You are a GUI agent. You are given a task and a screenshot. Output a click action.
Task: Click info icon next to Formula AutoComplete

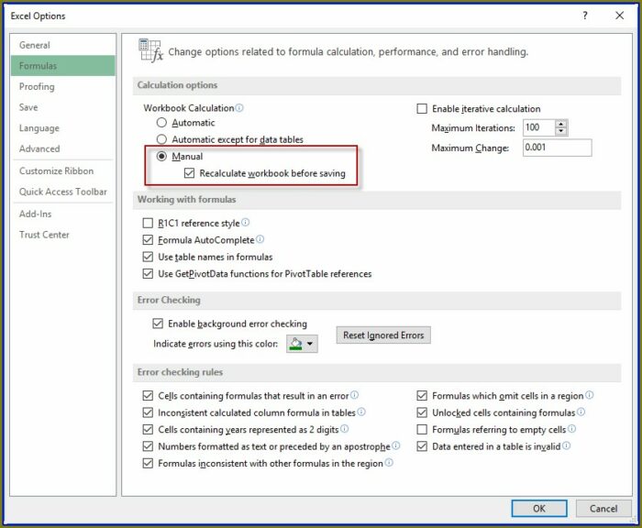point(260,239)
